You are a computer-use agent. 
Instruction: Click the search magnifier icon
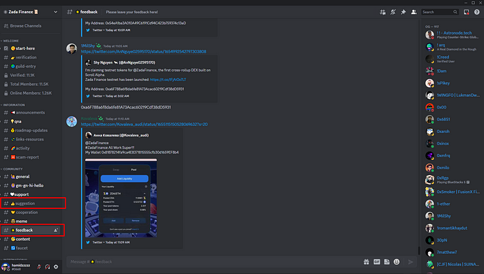click(455, 12)
